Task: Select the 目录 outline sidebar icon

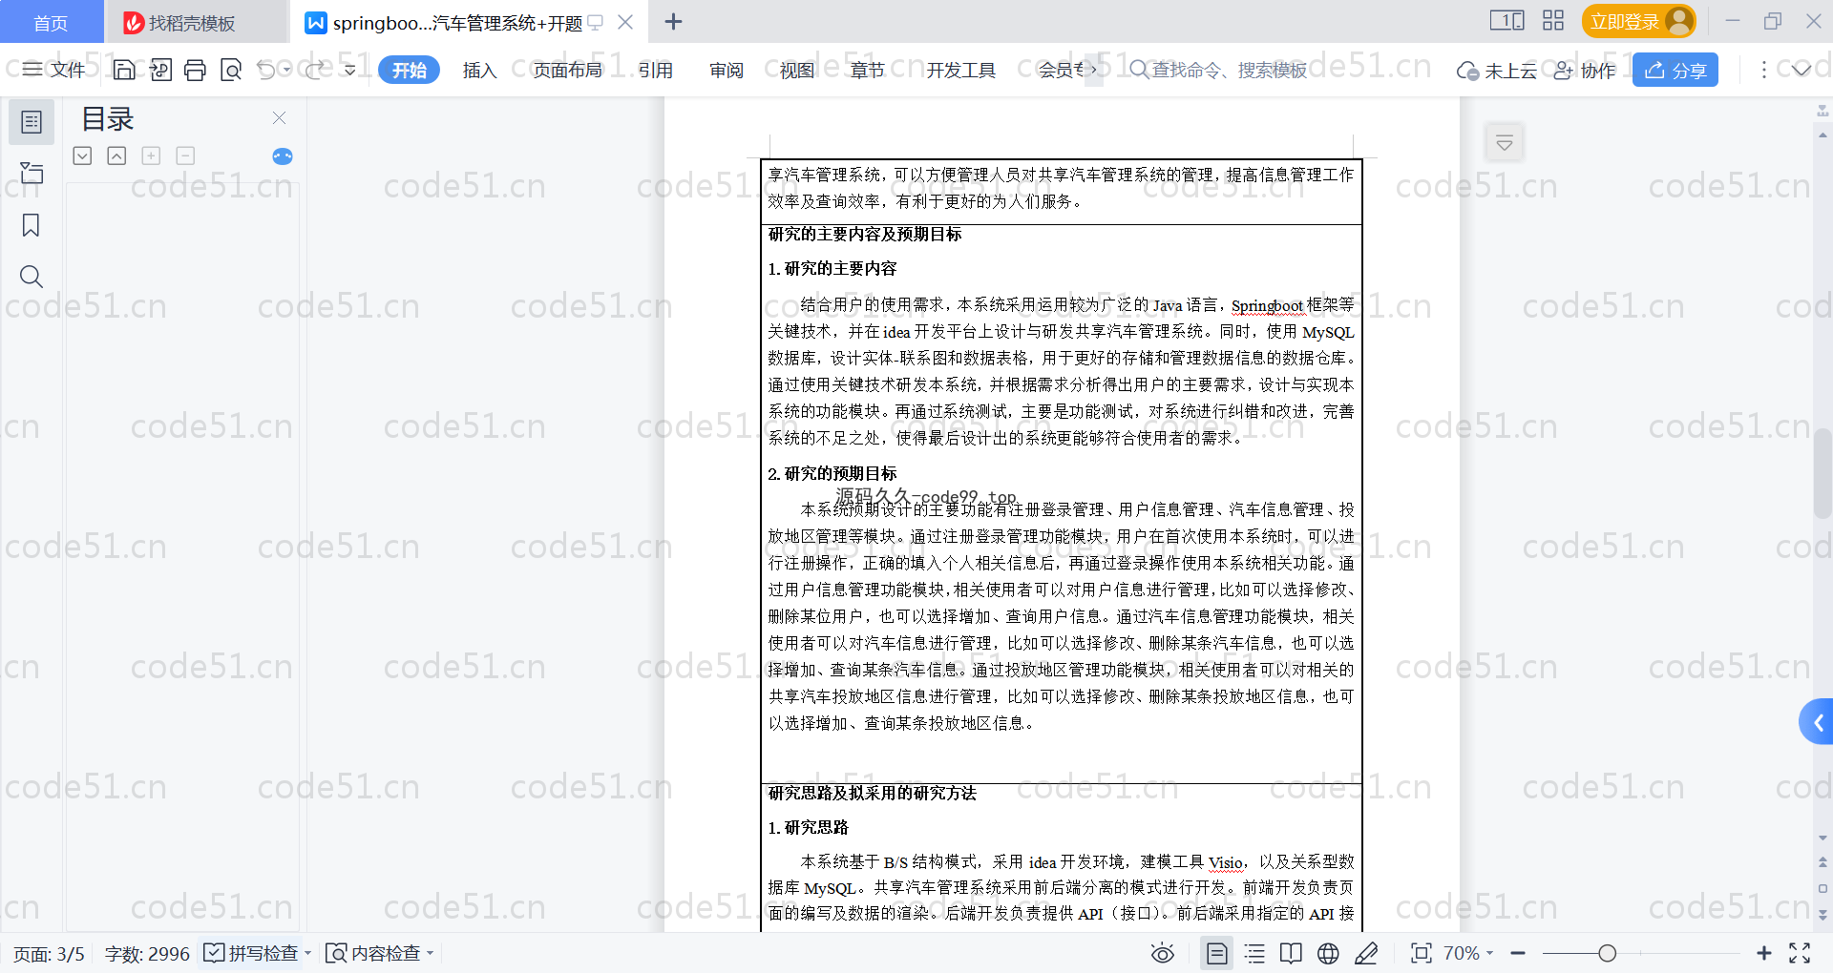Action: pyautogui.click(x=32, y=122)
